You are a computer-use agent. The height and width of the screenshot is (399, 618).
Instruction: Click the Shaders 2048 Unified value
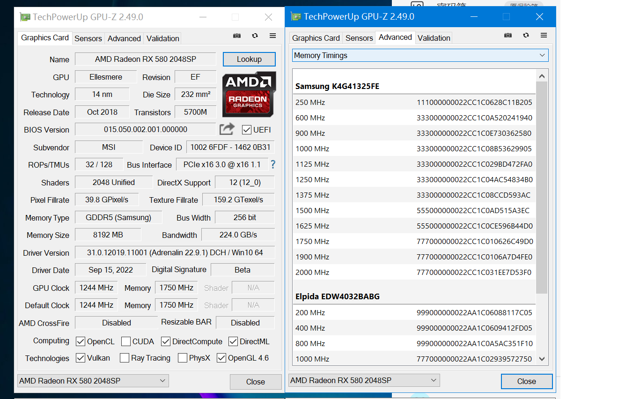coord(114,182)
